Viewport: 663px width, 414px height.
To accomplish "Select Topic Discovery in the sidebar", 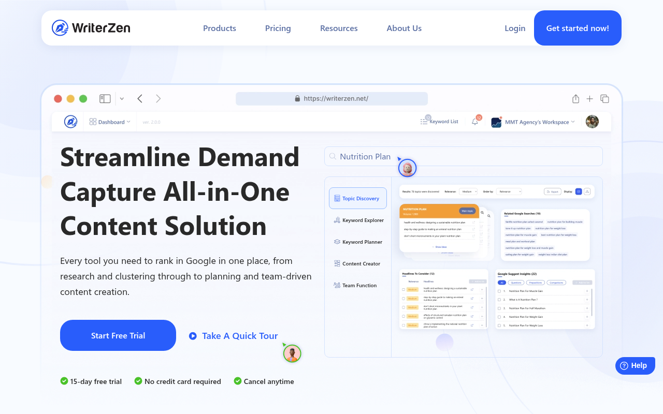I will pyautogui.click(x=357, y=198).
